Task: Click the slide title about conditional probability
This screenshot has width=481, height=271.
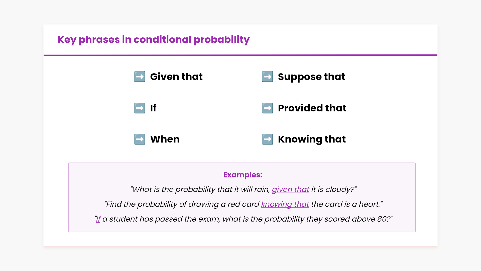Action: pyautogui.click(x=153, y=40)
